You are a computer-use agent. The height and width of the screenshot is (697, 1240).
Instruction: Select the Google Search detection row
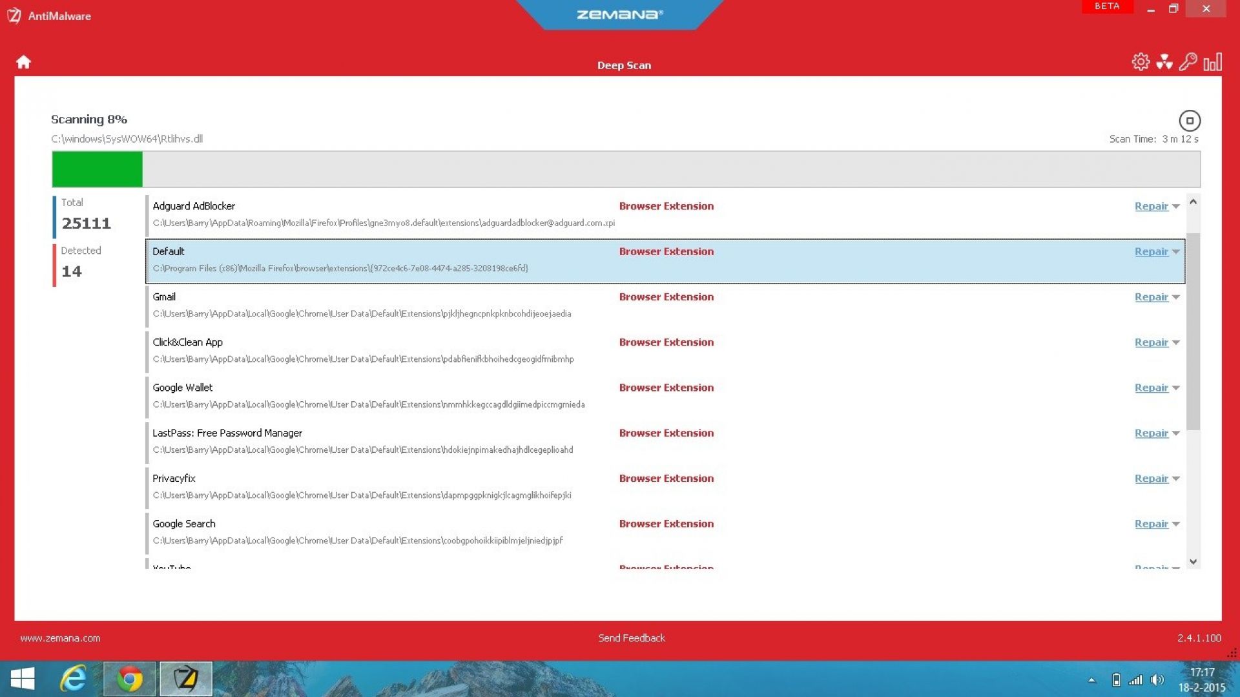pos(387,532)
